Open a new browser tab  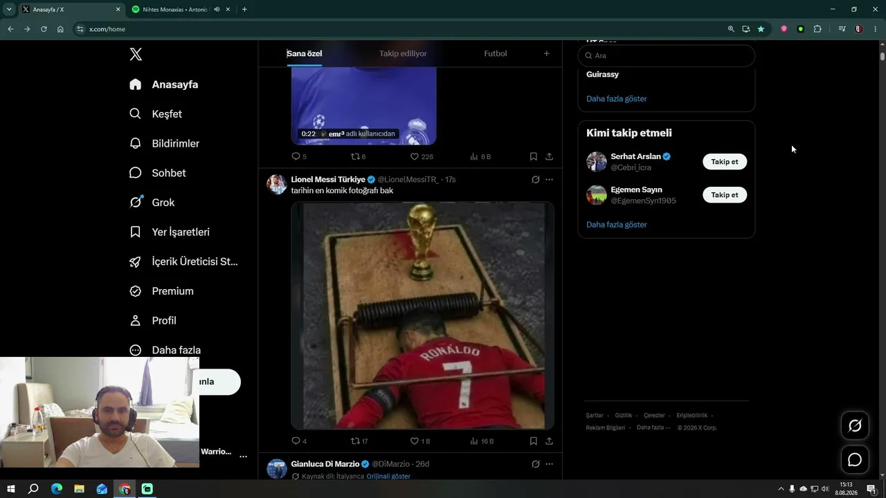tap(244, 10)
